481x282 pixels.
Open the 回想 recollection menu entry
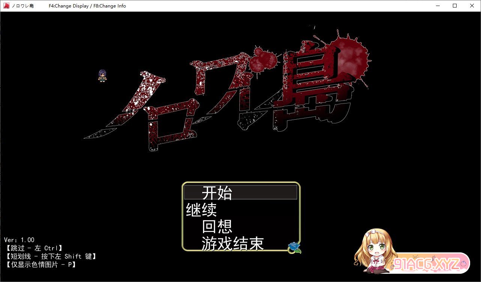217,226
